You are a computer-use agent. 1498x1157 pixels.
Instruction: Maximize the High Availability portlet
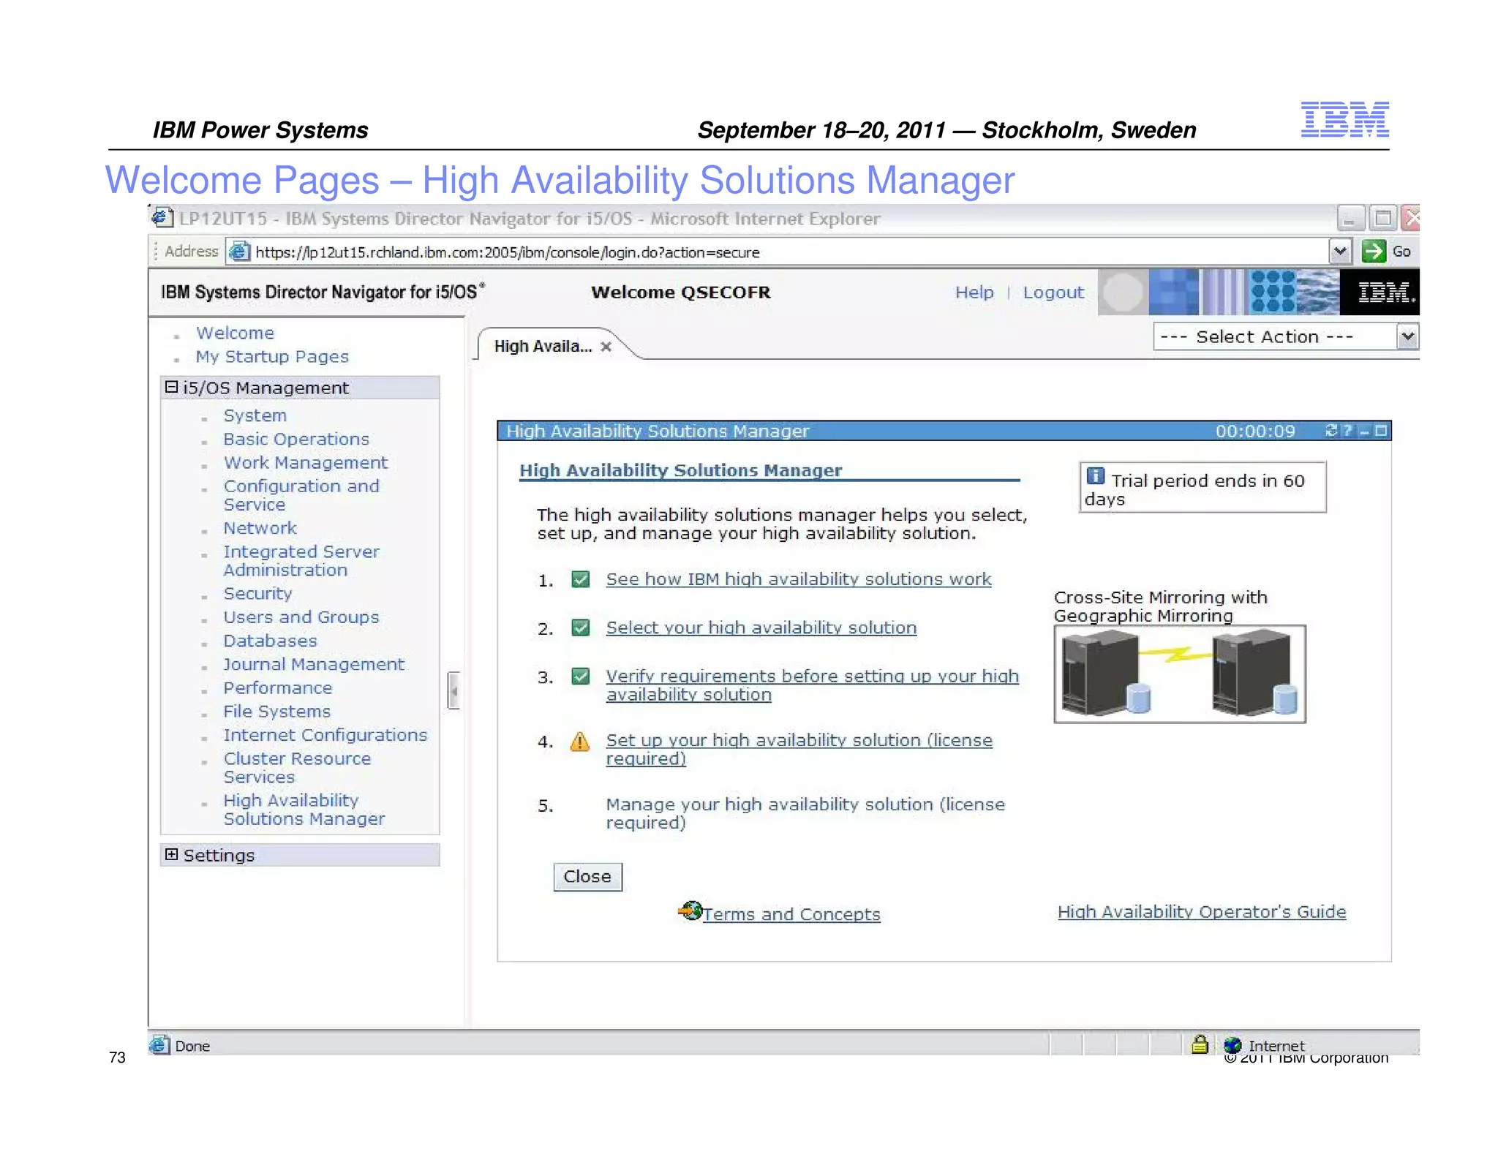click(x=1381, y=431)
